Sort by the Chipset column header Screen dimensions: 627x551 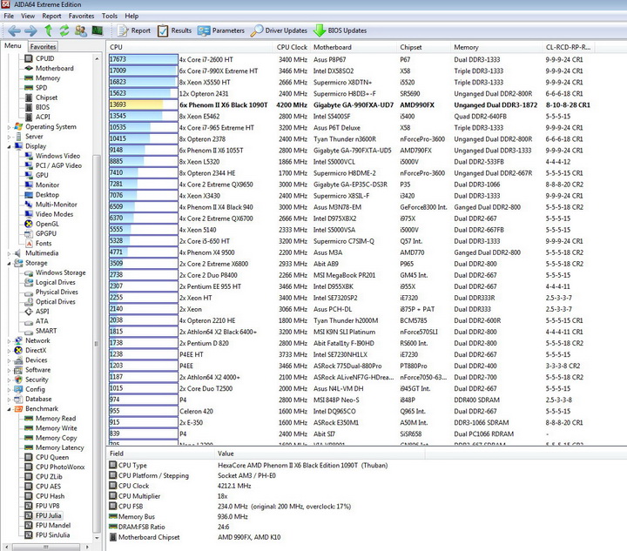[x=424, y=47]
